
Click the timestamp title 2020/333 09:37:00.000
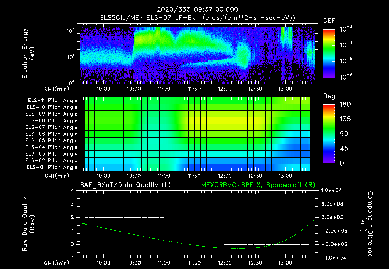pos(198,9)
